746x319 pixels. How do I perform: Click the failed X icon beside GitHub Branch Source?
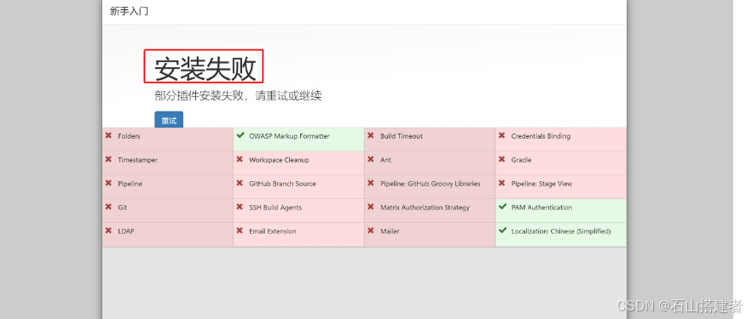click(x=240, y=183)
